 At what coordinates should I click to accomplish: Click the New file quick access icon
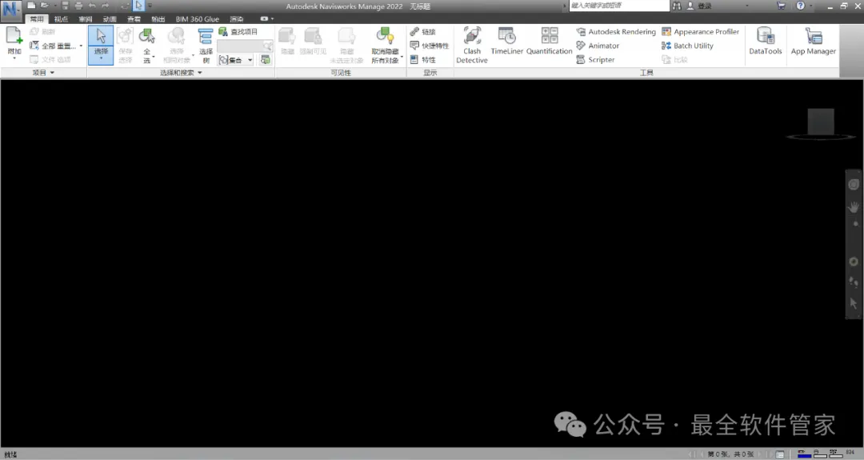[x=31, y=6]
